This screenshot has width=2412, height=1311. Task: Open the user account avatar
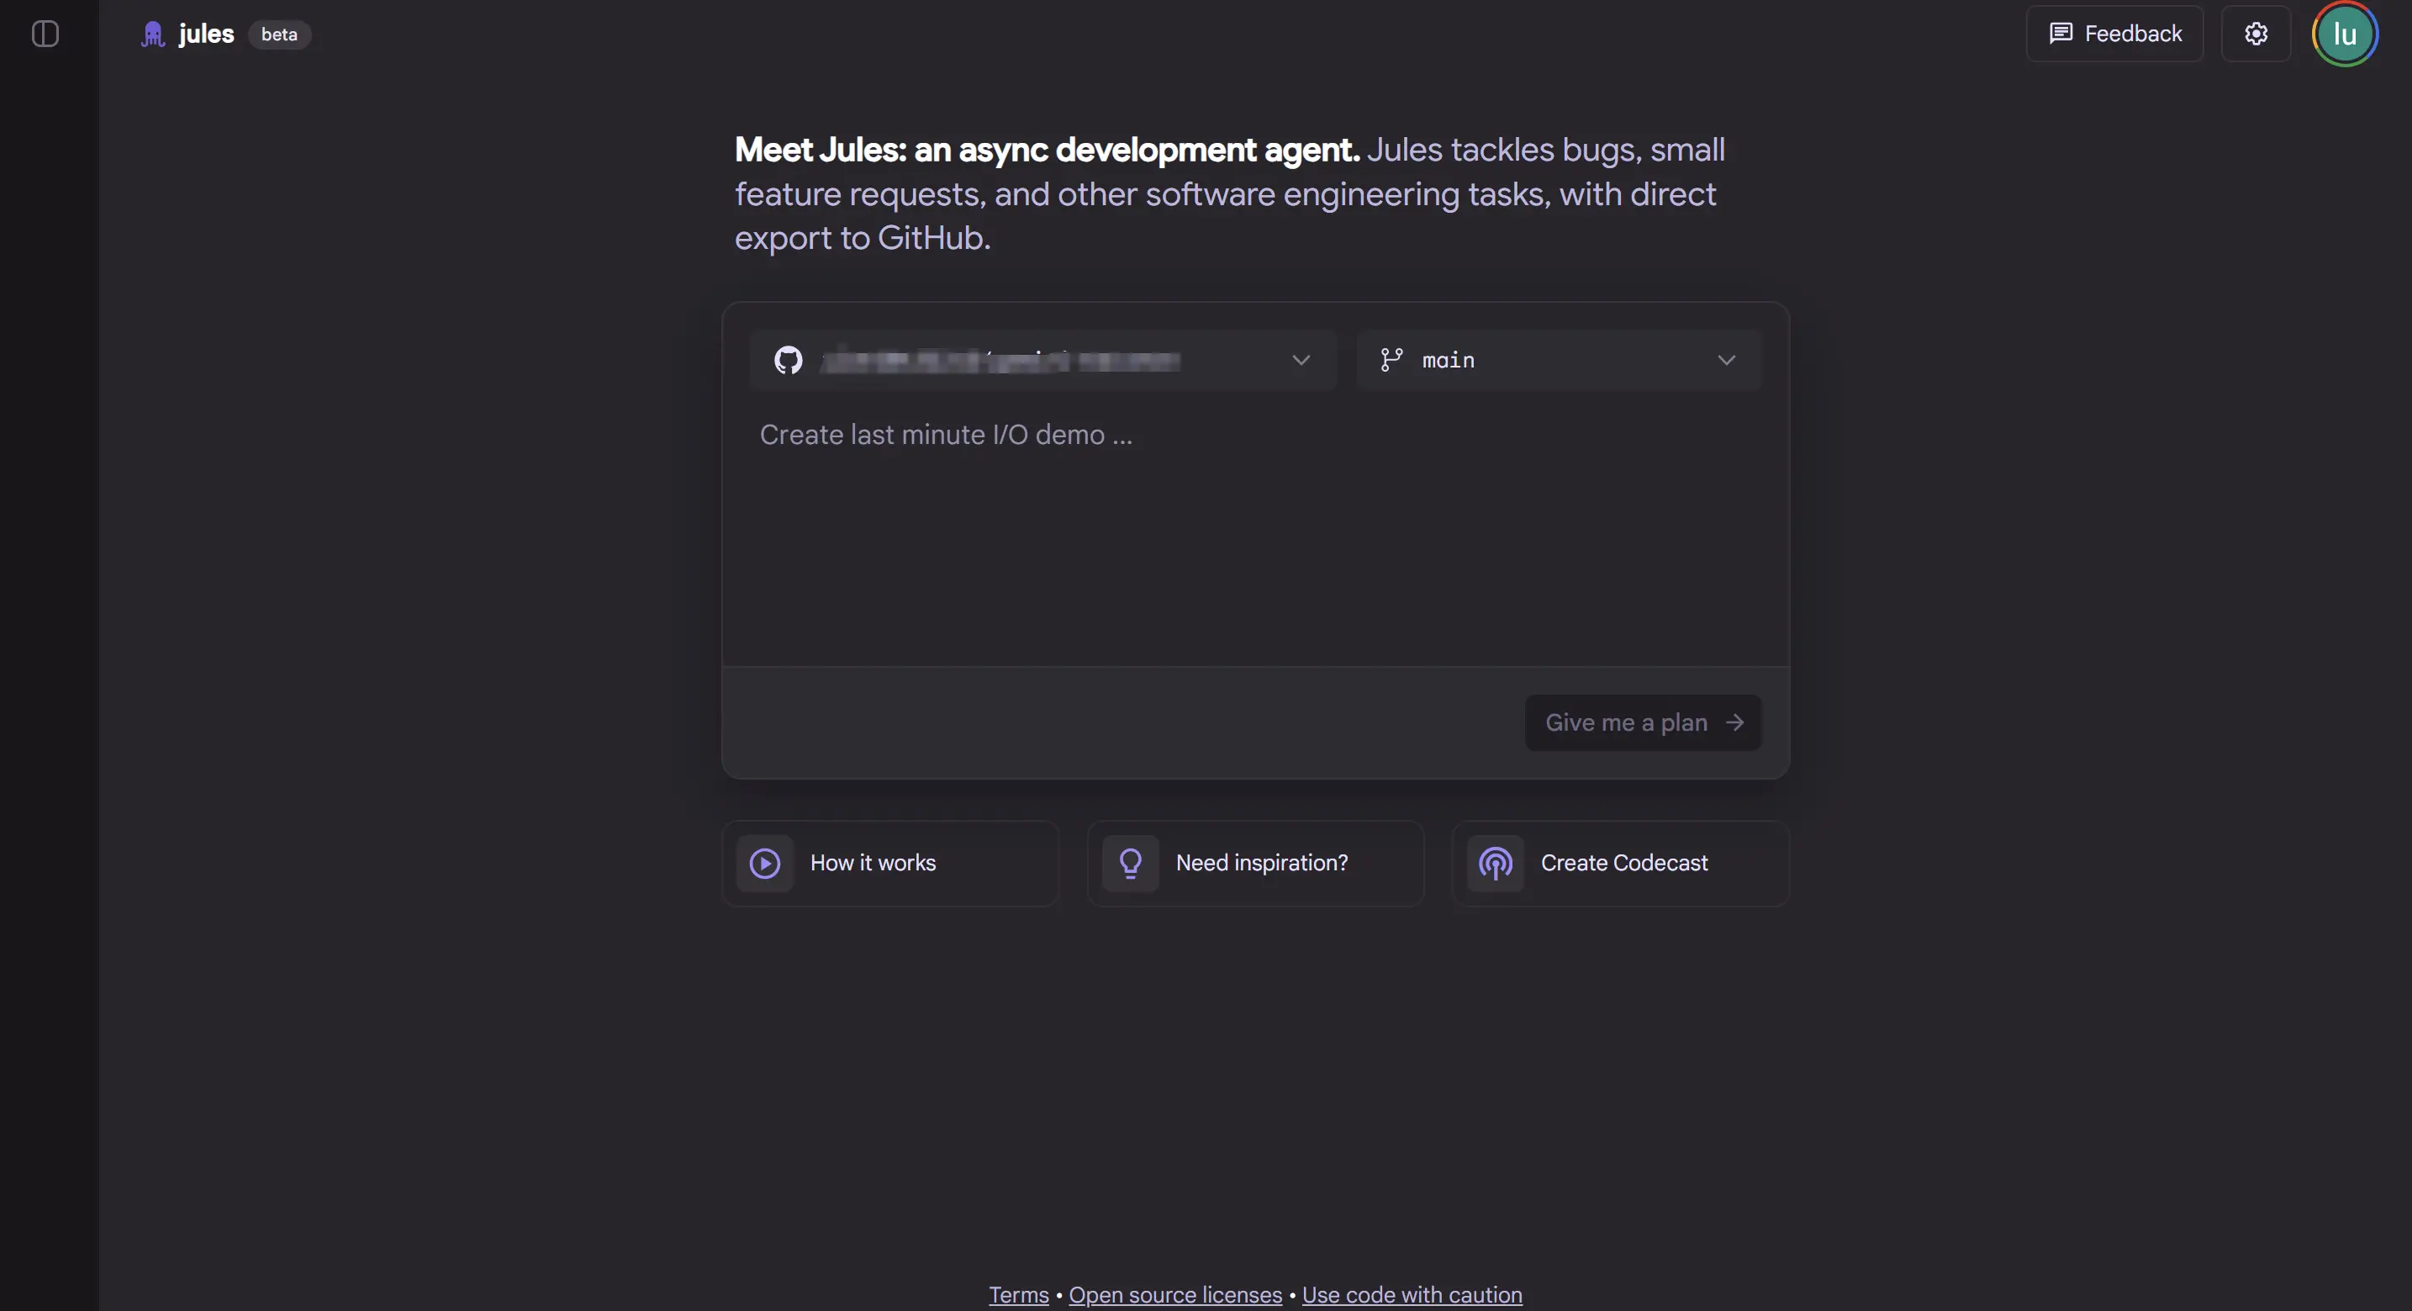[x=2345, y=34]
